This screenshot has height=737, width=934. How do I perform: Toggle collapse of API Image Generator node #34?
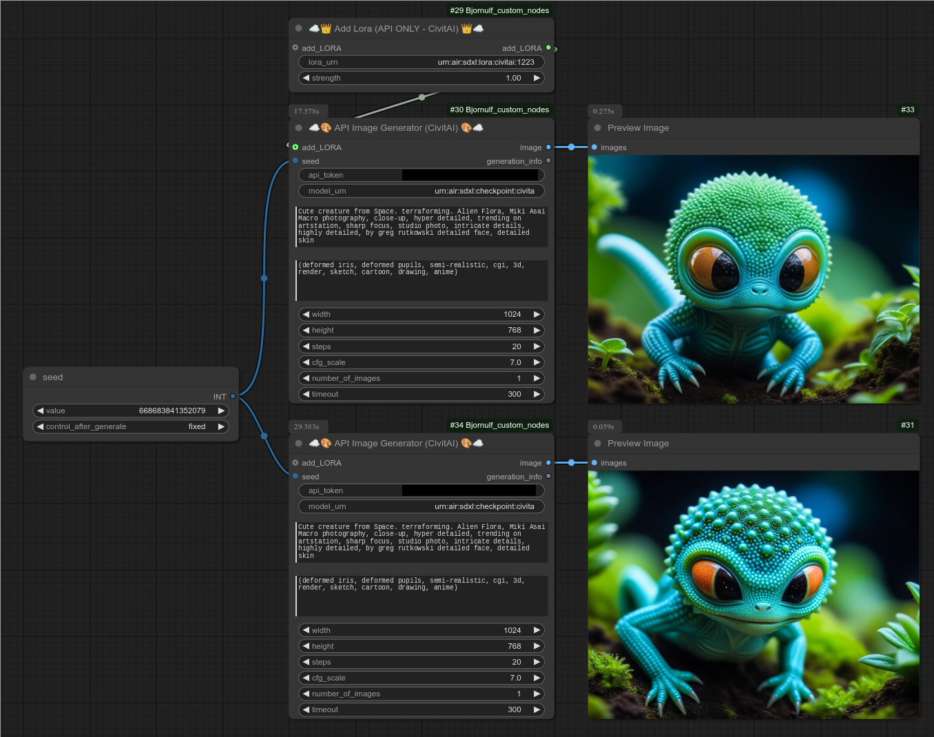coord(298,444)
